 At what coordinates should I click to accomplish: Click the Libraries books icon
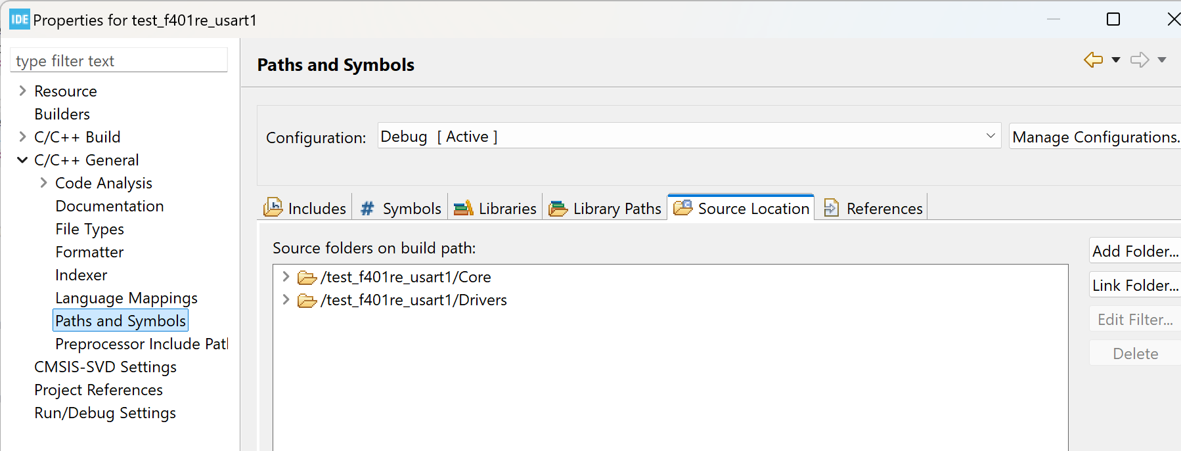tap(464, 208)
